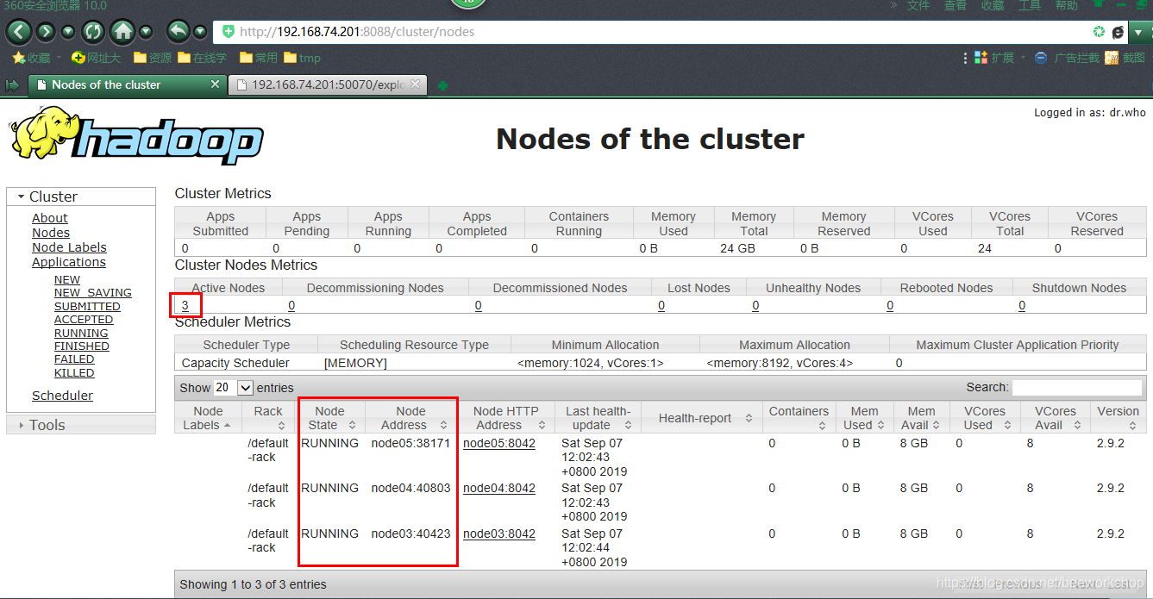The width and height of the screenshot is (1153, 599).
Task: Sort by Last health-update column
Action: (598, 418)
